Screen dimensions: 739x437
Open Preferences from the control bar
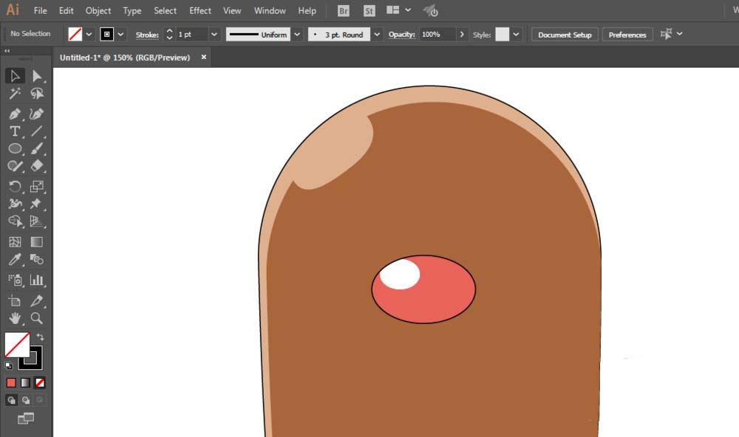tap(627, 35)
